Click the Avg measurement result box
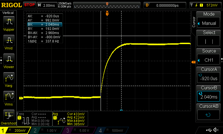The height and width of the screenshot is (134, 223). 70,119
